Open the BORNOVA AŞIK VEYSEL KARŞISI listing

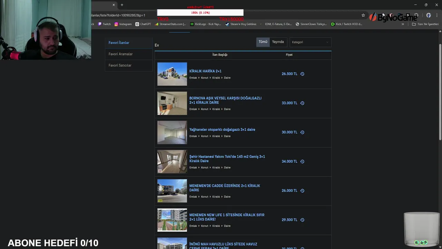click(x=225, y=100)
